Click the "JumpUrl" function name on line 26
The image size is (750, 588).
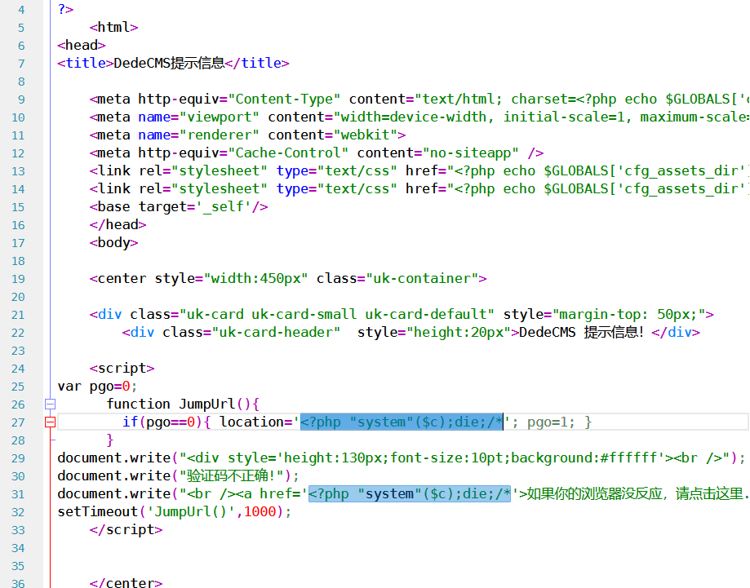pyautogui.click(x=207, y=404)
